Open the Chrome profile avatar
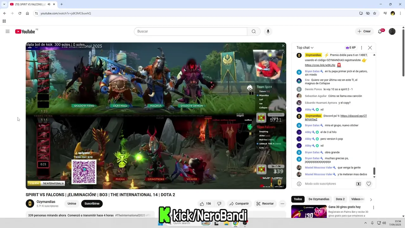405x228 pixels. pos(393,13)
